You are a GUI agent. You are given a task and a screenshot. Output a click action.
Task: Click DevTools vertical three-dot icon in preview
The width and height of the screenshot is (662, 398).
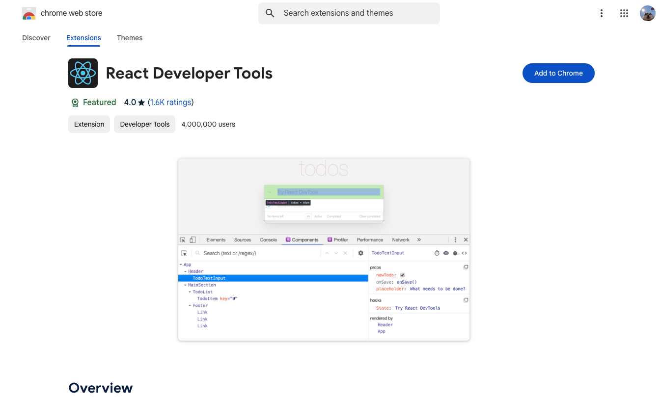455,240
